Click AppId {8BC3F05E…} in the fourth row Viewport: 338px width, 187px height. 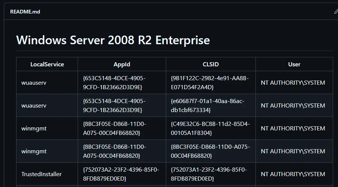pos(114,151)
